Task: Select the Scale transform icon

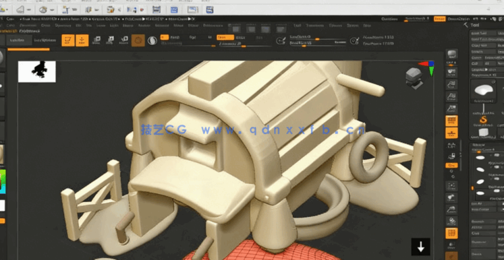Action: 110,40
